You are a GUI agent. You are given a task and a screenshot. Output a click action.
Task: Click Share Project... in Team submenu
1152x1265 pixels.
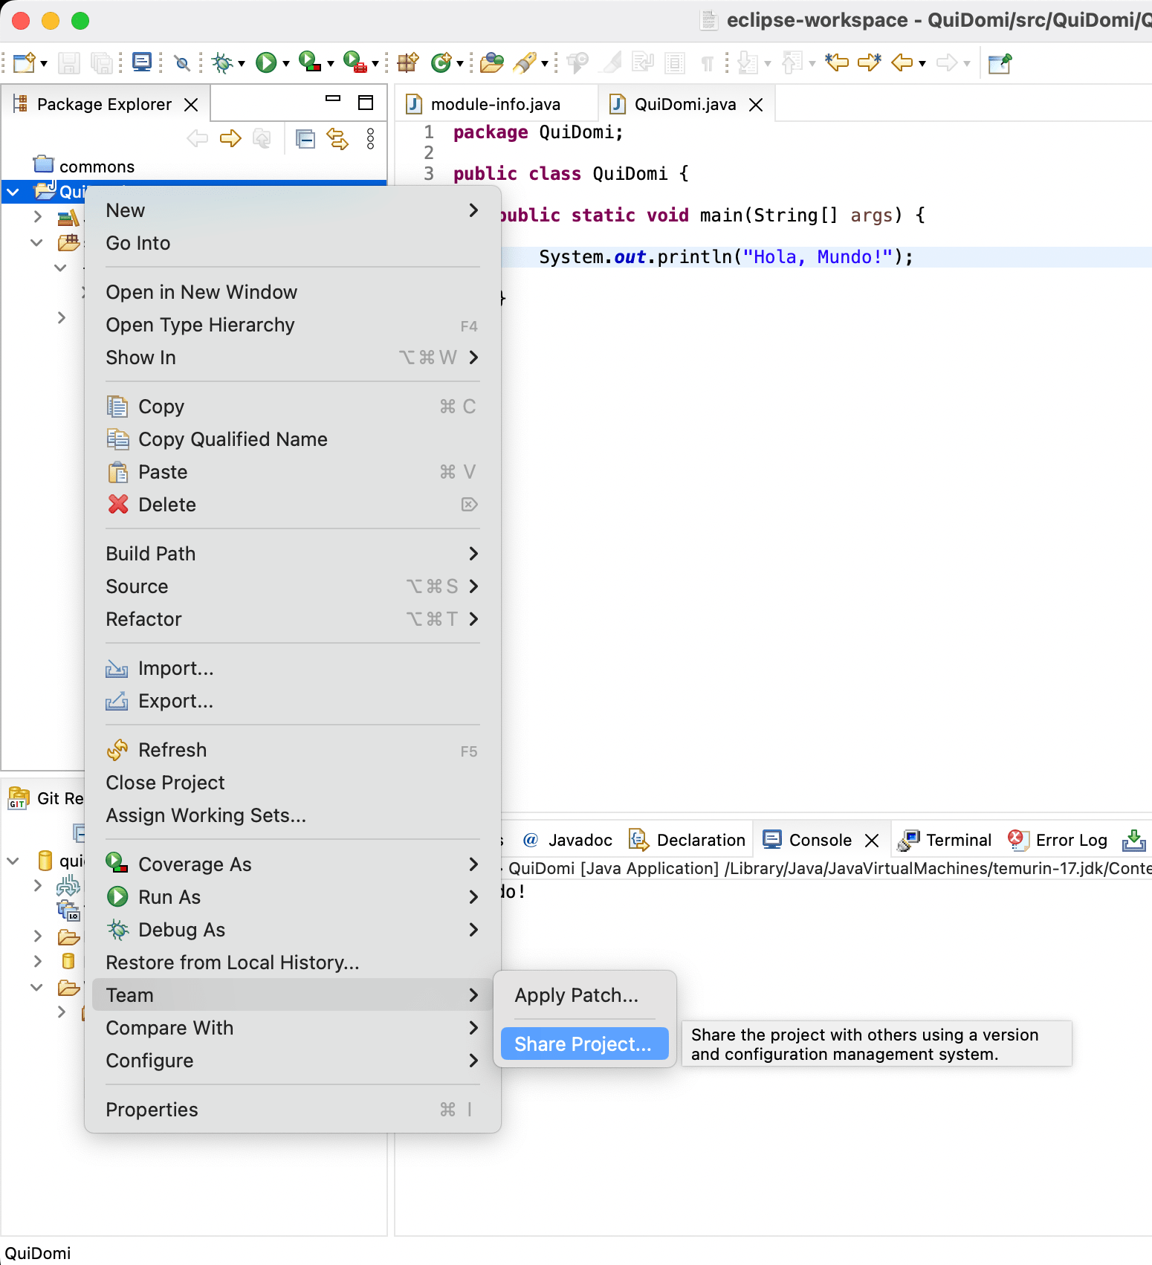coord(585,1044)
